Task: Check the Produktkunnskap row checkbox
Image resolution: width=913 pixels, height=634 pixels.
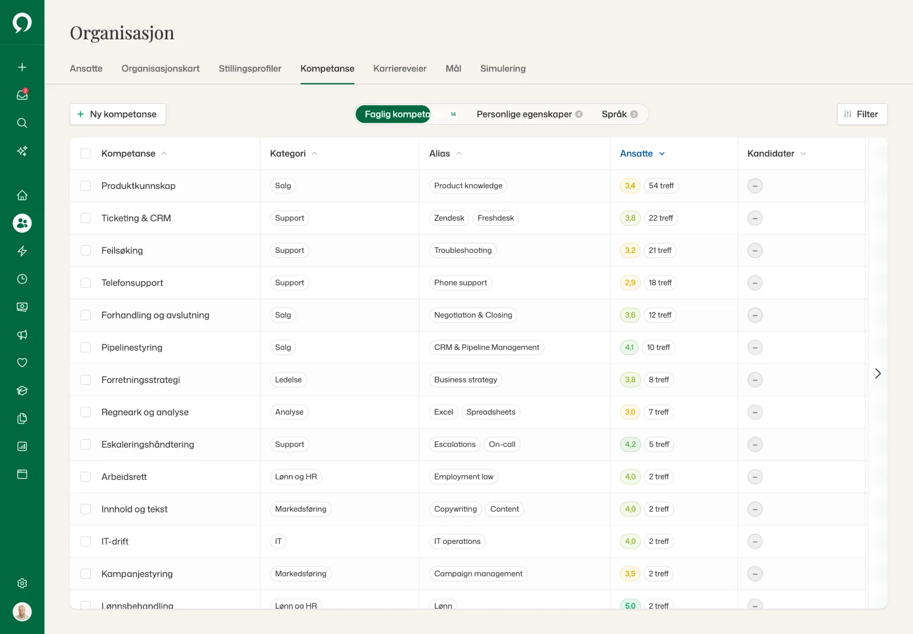Action: [86, 185]
